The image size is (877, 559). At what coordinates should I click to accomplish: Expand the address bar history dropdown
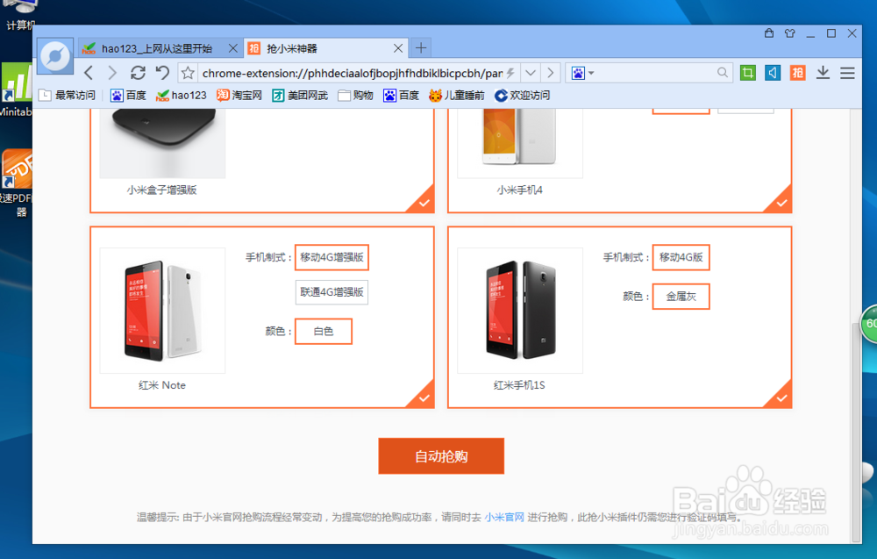[531, 73]
